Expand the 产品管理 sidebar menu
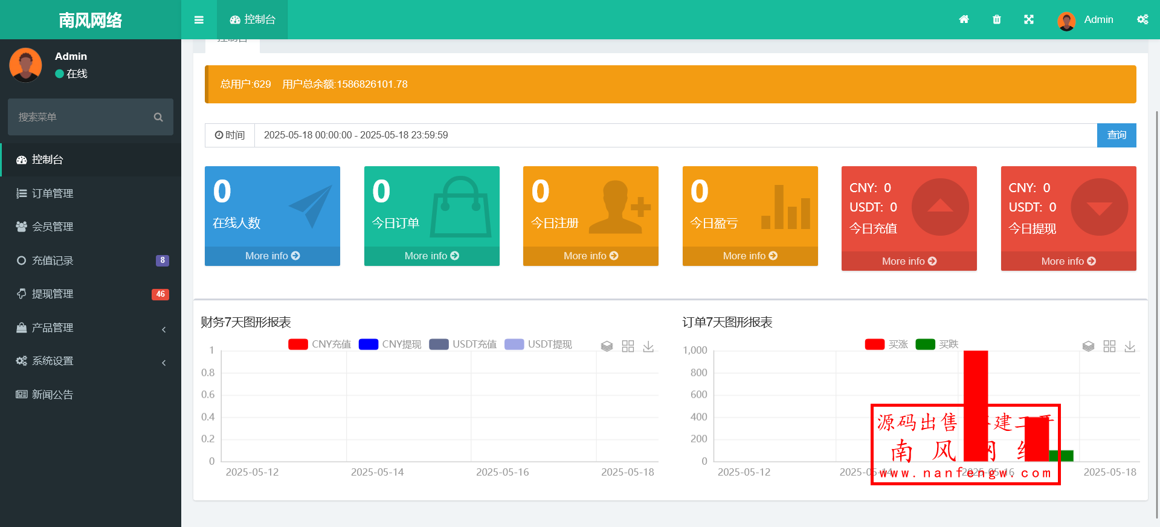This screenshot has width=1160, height=527. point(91,328)
